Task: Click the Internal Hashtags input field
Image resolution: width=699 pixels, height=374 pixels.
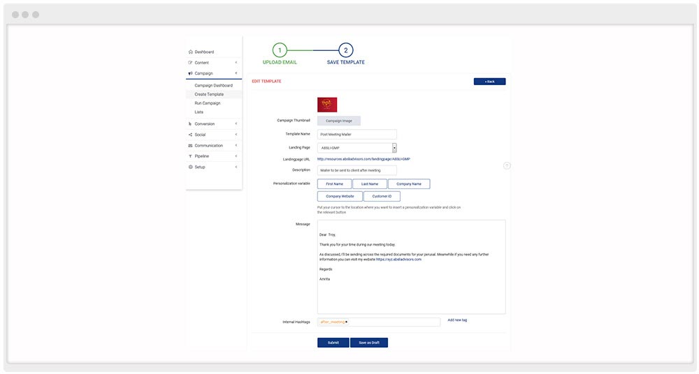Action: 379,322
